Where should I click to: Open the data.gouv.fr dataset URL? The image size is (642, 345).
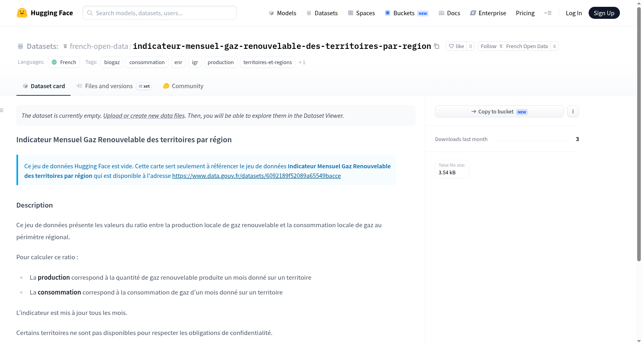click(x=256, y=176)
